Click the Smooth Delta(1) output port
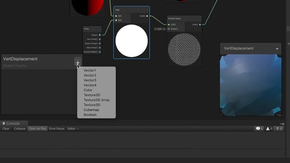The height and width of the screenshot is (163, 290). click(100, 52)
